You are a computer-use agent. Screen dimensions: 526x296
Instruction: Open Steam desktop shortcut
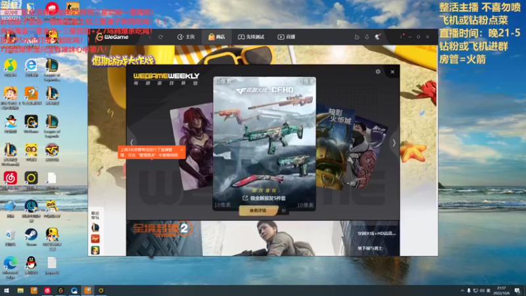(31, 237)
